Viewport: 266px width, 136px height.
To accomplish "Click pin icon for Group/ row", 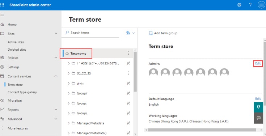I will pos(128,93).
